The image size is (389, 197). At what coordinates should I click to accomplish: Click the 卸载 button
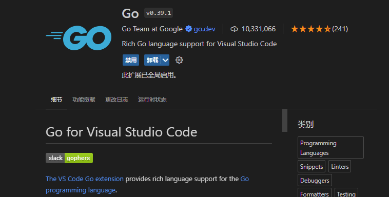pos(152,60)
